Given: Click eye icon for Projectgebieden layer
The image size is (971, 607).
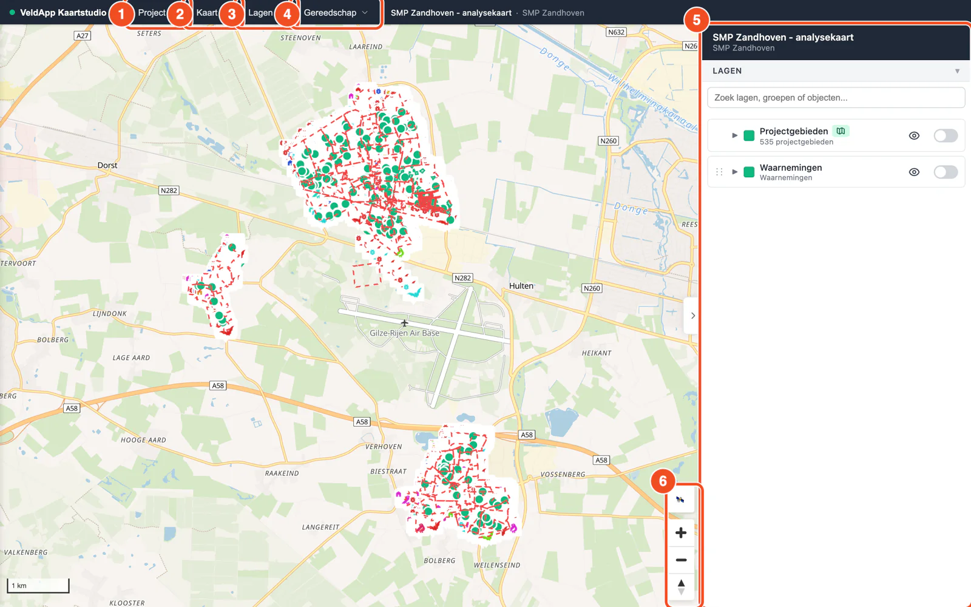Looking at the screenshot, I should click(x=914, y=135).
